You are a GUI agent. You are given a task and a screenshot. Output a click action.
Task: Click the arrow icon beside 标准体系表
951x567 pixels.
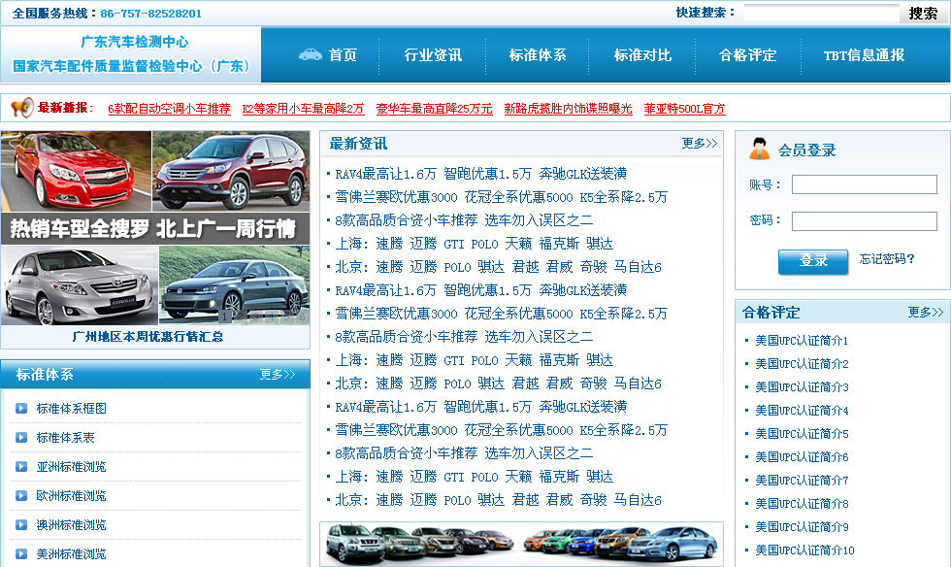coord(21,438)
